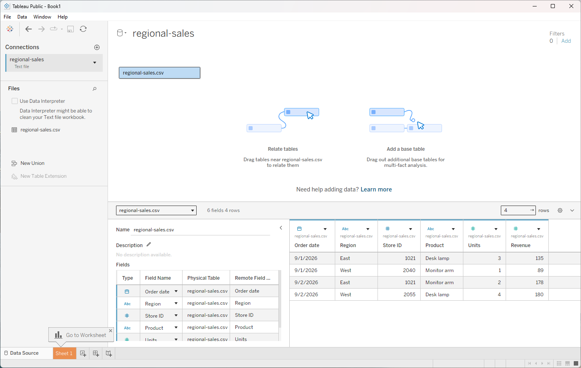Click the type icon of Order date field row
581x368 pixels.
coord(127,291)
